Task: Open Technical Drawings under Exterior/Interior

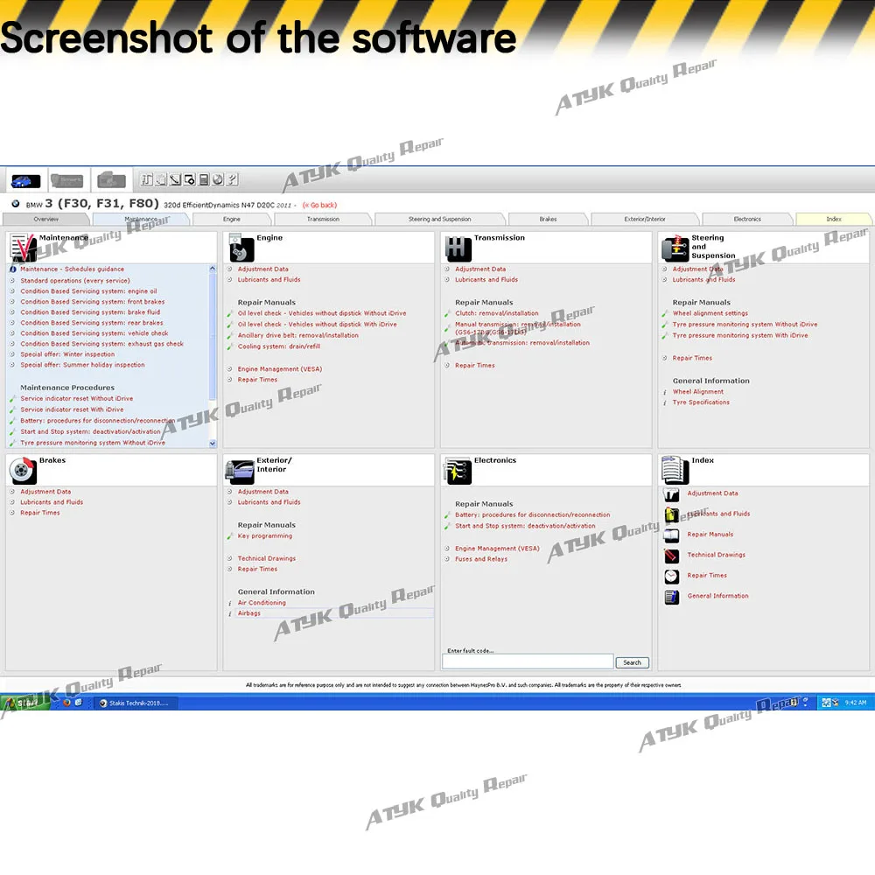Action: 267,558
